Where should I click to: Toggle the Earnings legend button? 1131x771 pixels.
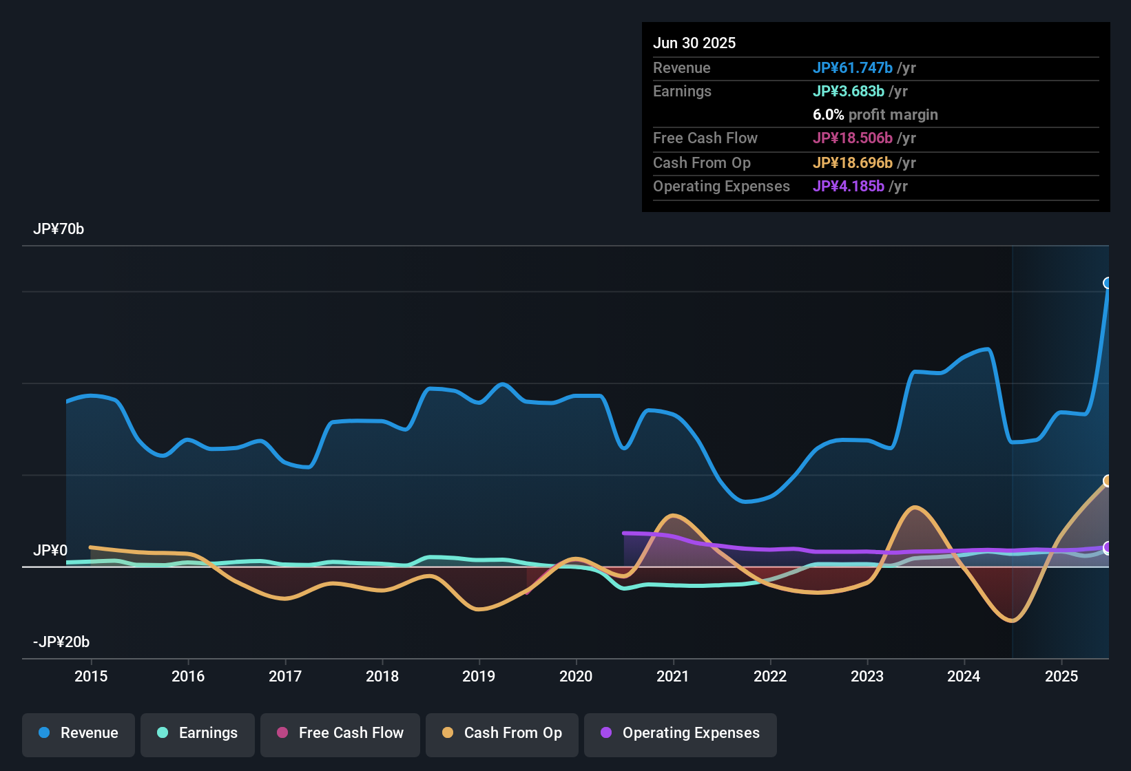pyautogui.click(x=198, y=733)
